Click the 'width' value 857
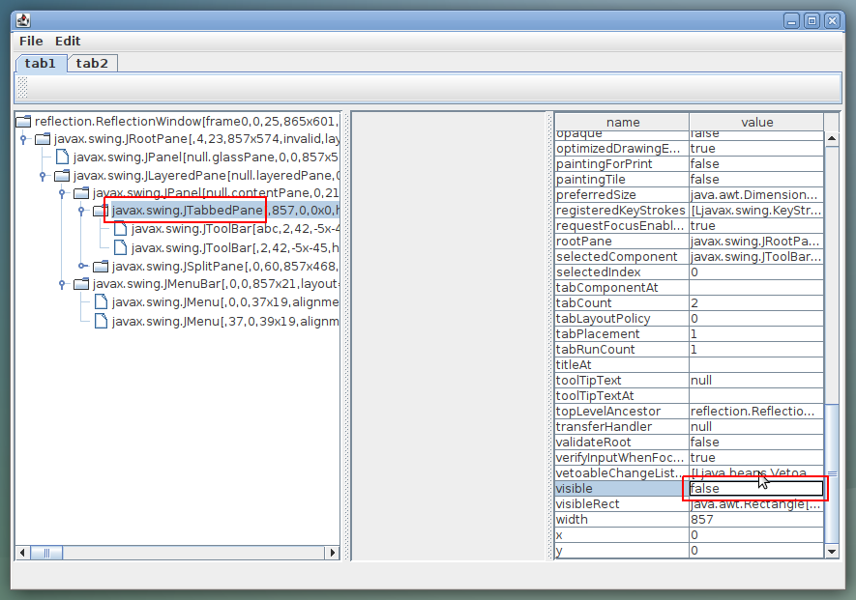The height and width of the screenshot is (600, 856). [x=701, y=520]
